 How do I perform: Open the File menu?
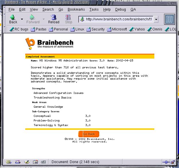[x=11, y=9]
